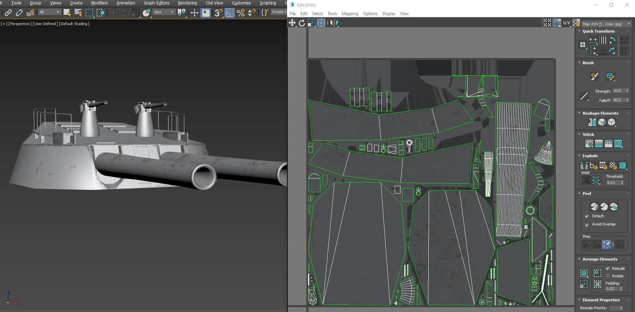Open the All selection filter dropdown

49,12
